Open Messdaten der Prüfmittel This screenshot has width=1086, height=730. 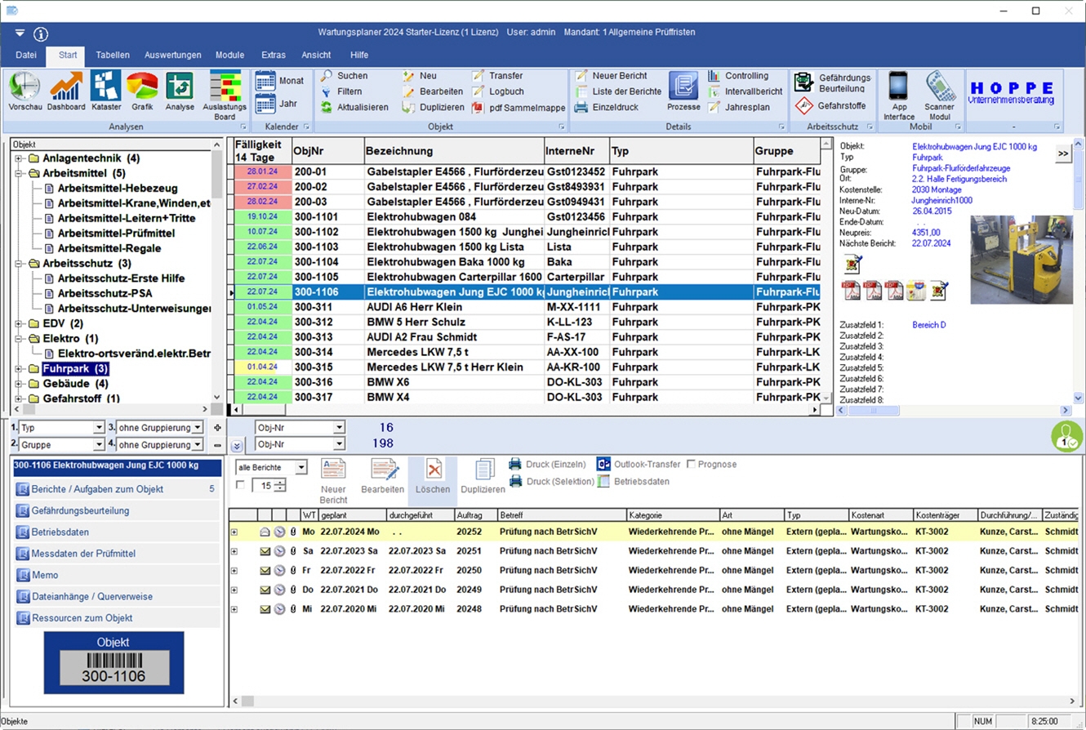(117, 554)
